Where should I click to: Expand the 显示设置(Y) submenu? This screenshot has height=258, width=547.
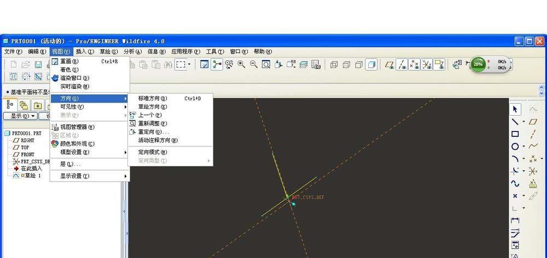point(90,176)
